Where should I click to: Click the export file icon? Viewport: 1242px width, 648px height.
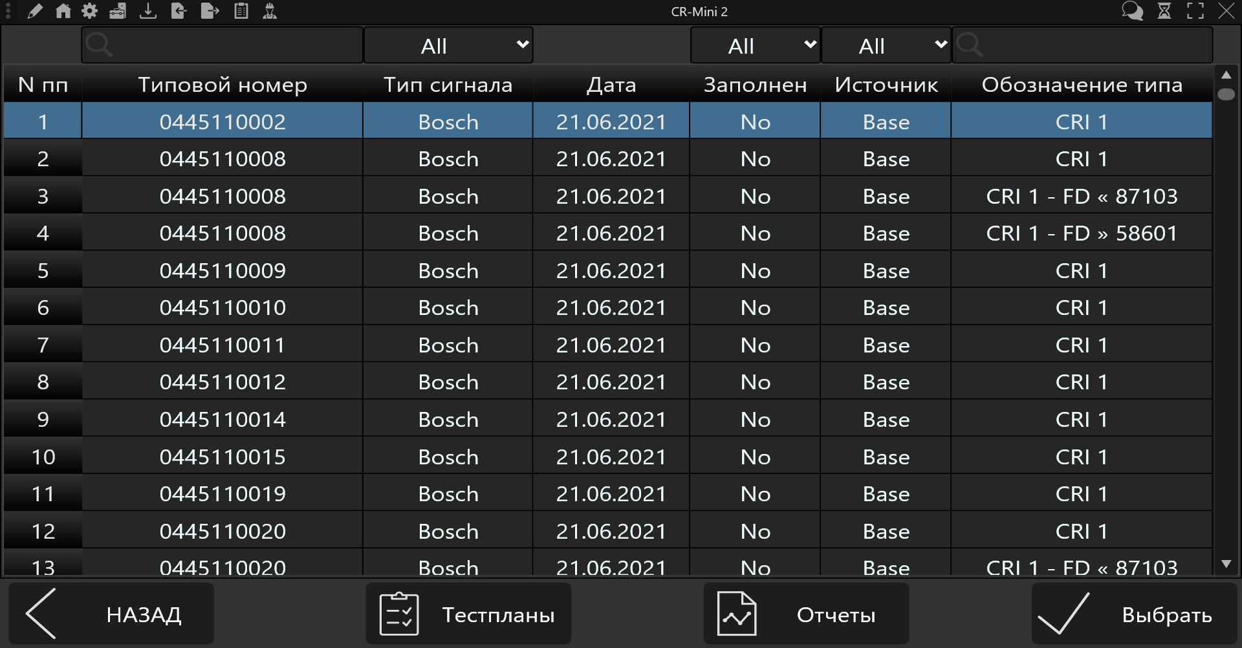(210, 11)
